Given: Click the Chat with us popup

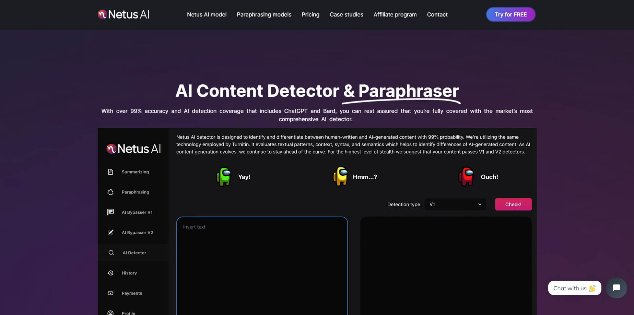Looking at the screenshot, I should click(575, 288).
